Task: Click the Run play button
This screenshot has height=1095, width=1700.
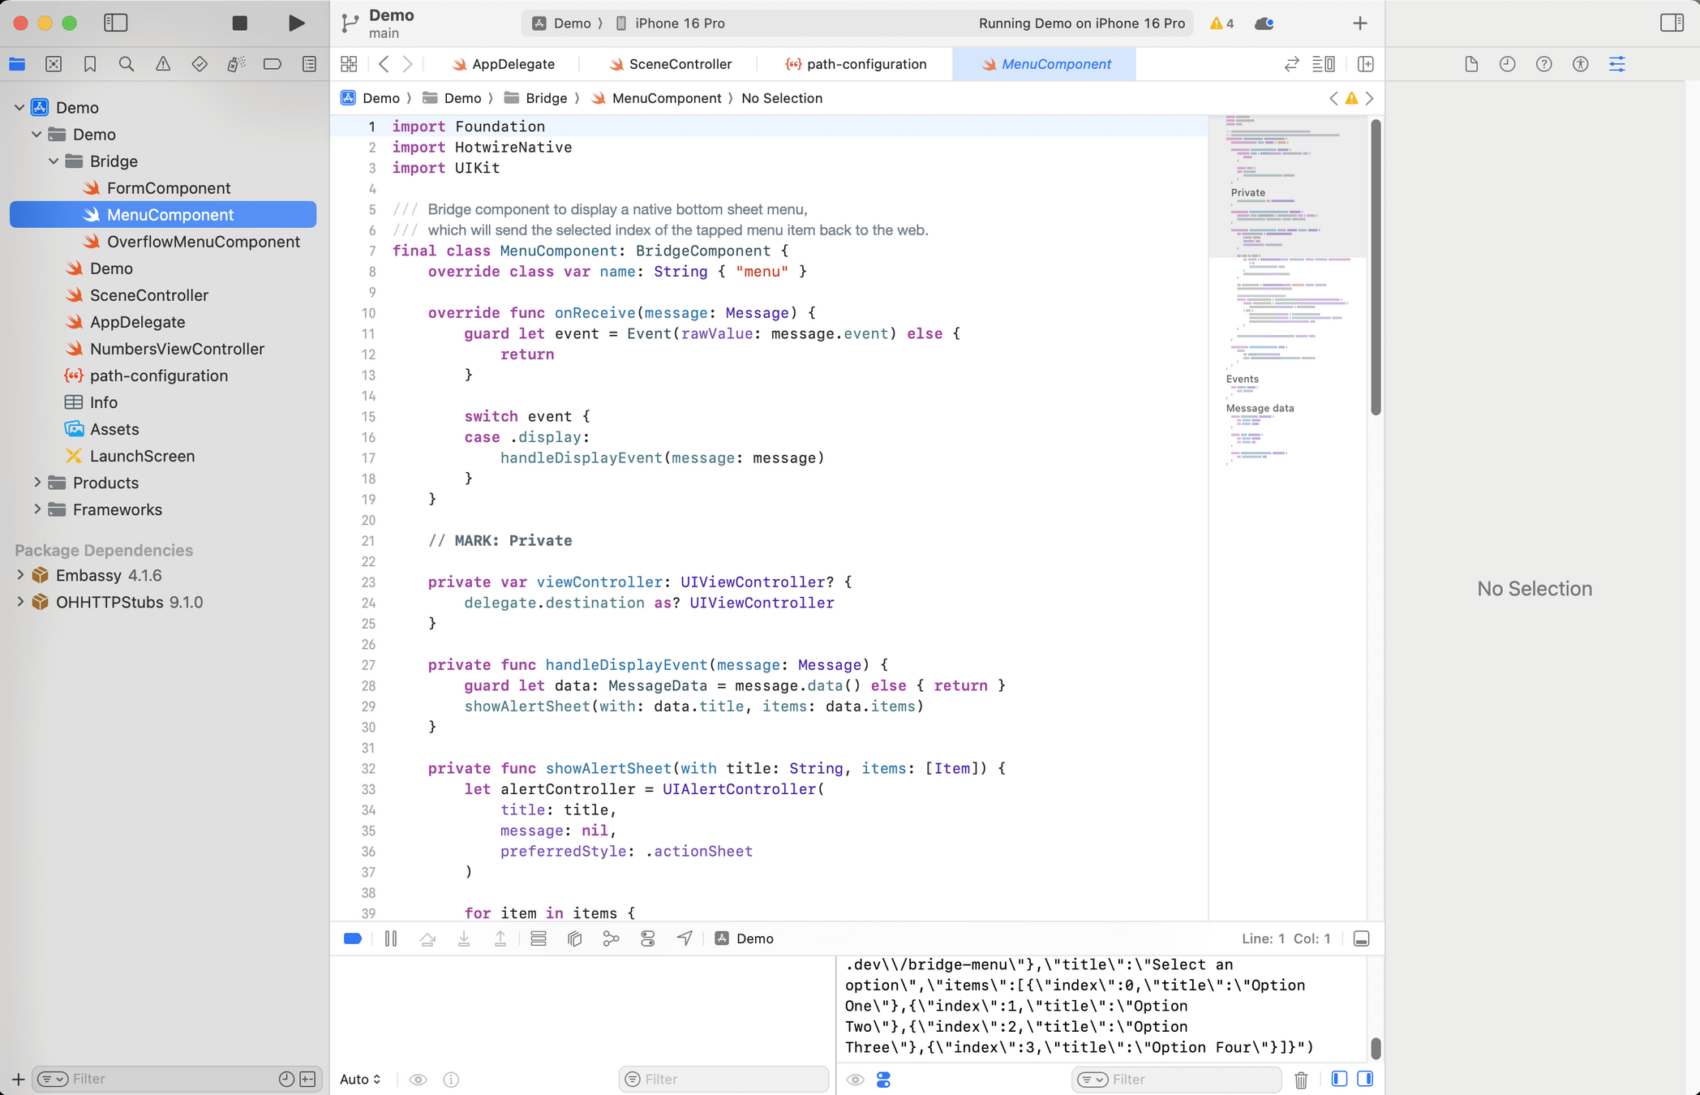Action: click(297, 23)
